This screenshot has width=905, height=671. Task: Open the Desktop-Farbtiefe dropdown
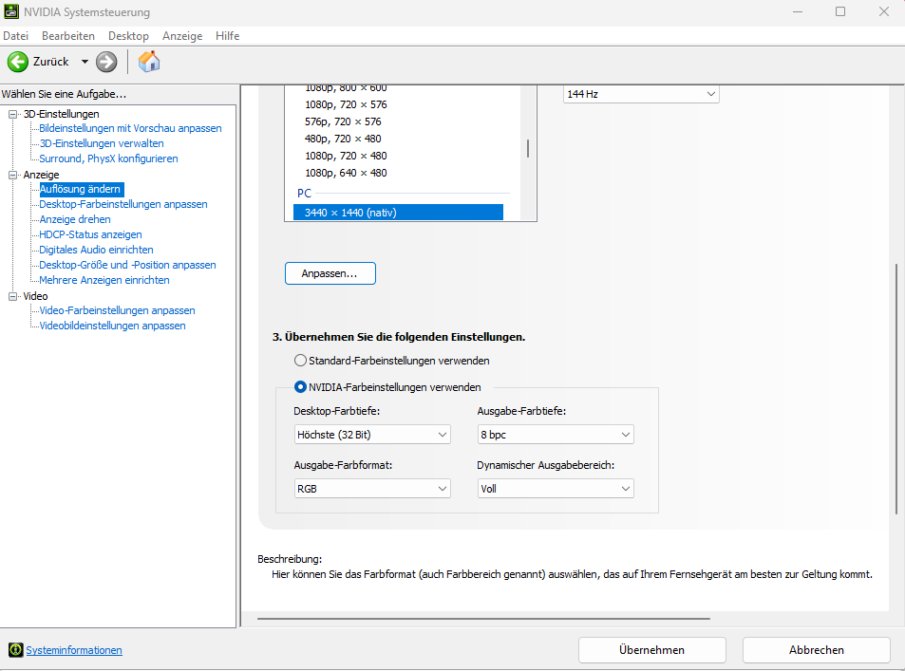372,435
